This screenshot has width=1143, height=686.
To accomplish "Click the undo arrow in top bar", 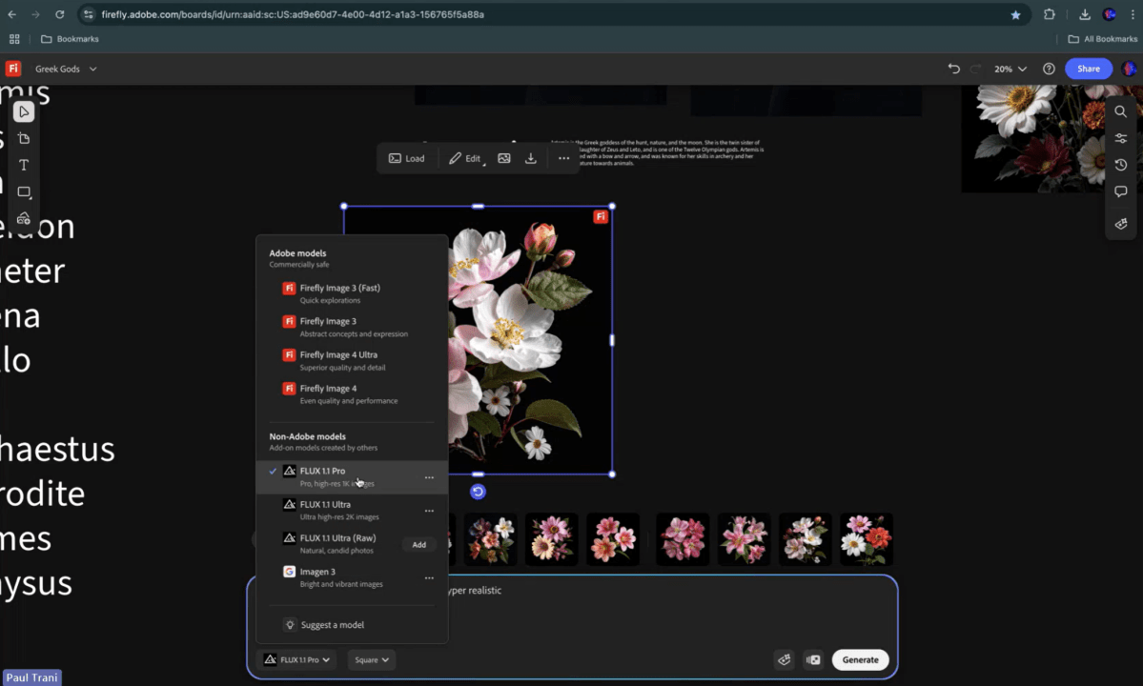I will pyautogui.click(x=954, y=69).
